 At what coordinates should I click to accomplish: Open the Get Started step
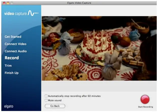[x=13, y=37]
